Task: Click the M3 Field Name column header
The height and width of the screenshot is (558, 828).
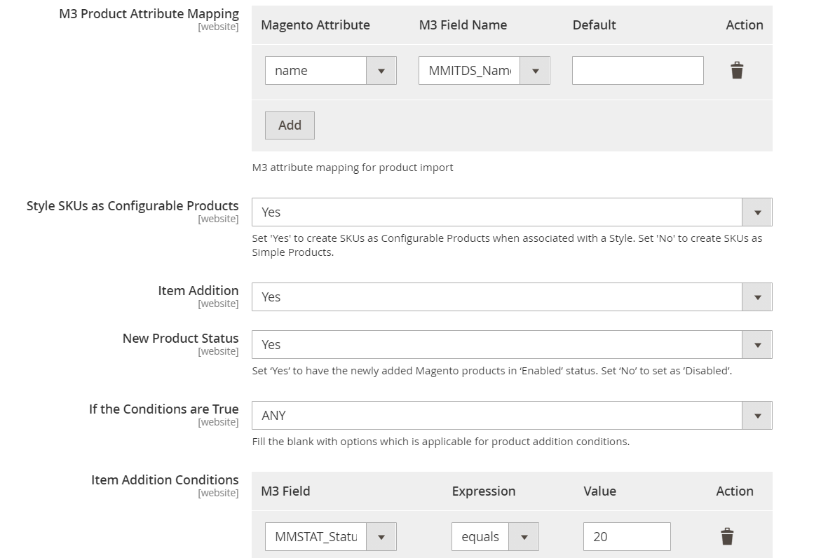Action: [x=463, y=25]
